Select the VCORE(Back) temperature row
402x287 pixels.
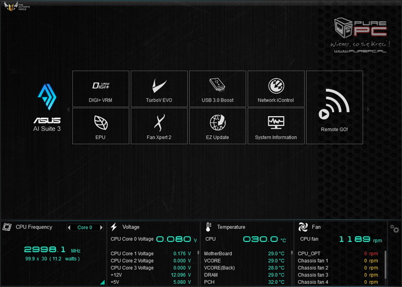[244, 268]
